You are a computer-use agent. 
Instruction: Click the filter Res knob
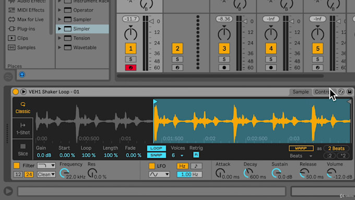tap(92, 173)
